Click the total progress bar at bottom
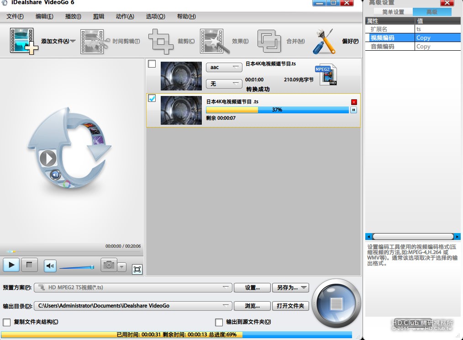Image resolution: width=463 pixels, height=340 pixels. [x=177, y=335]
